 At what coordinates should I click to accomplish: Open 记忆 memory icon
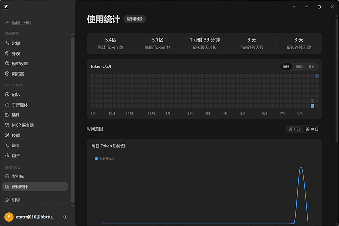coord(7,94)
